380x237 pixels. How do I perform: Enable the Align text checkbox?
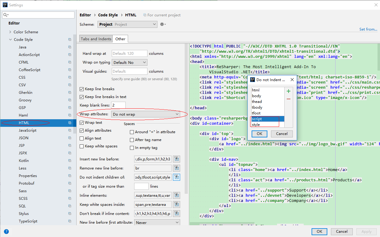81,138
